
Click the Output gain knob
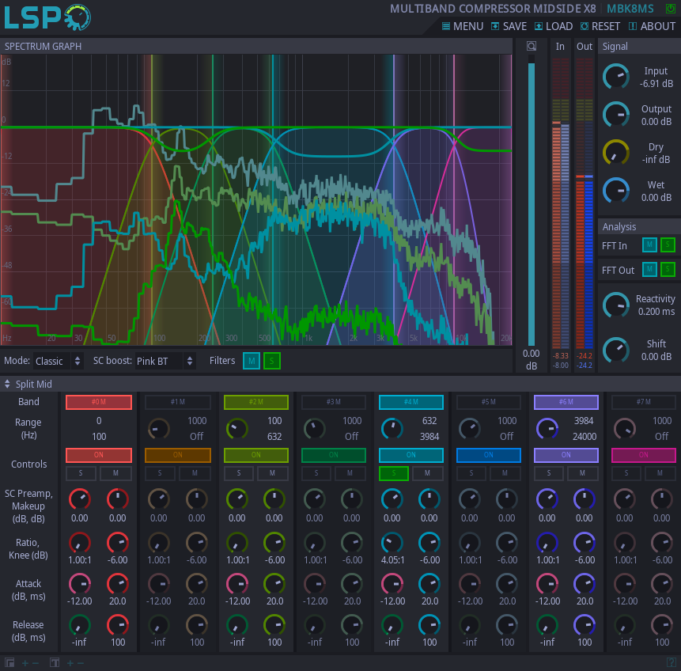[616, 115]
